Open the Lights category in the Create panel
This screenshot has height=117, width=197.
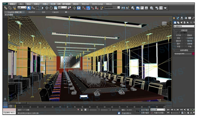181,22
